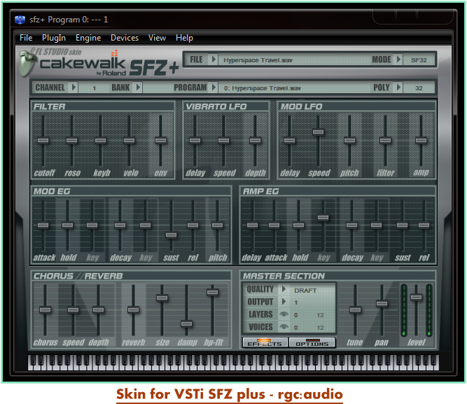467x404 pixels.
Task: Open the Devices menu
Action: point(125,38)
